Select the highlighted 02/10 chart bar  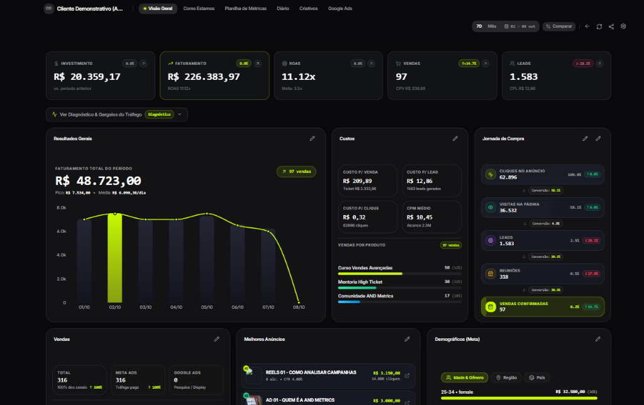click(115, 258)
